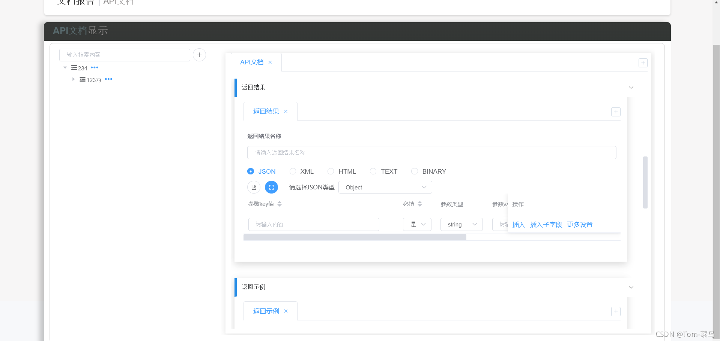Select the TEXT radio option
The width and height of the screenshot is (720, 341).
click(x=384, y=171)
